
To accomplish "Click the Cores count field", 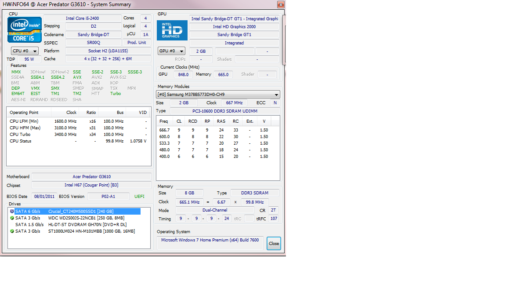I will coord(145,18).
